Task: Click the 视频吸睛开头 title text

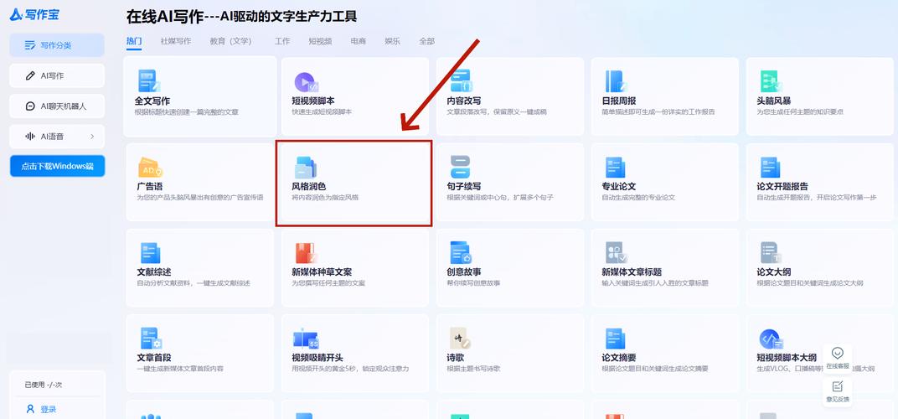Action: [x=317, y=358]
